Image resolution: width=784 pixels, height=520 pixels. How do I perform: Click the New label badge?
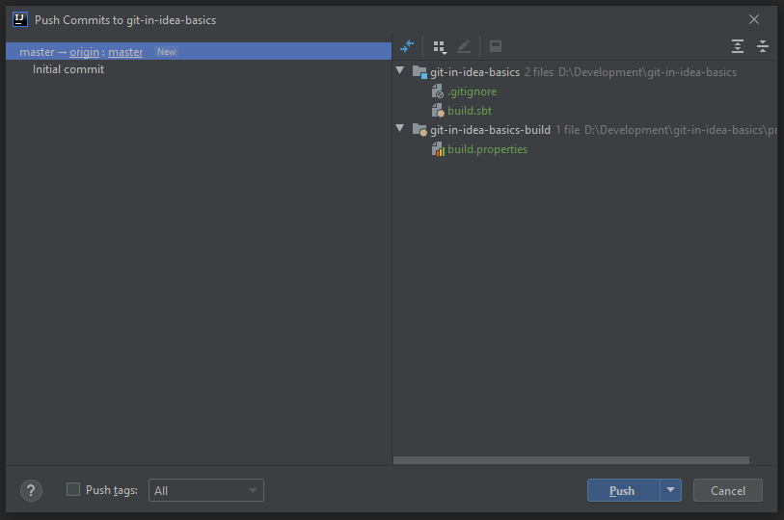click(x=167, y=51)
